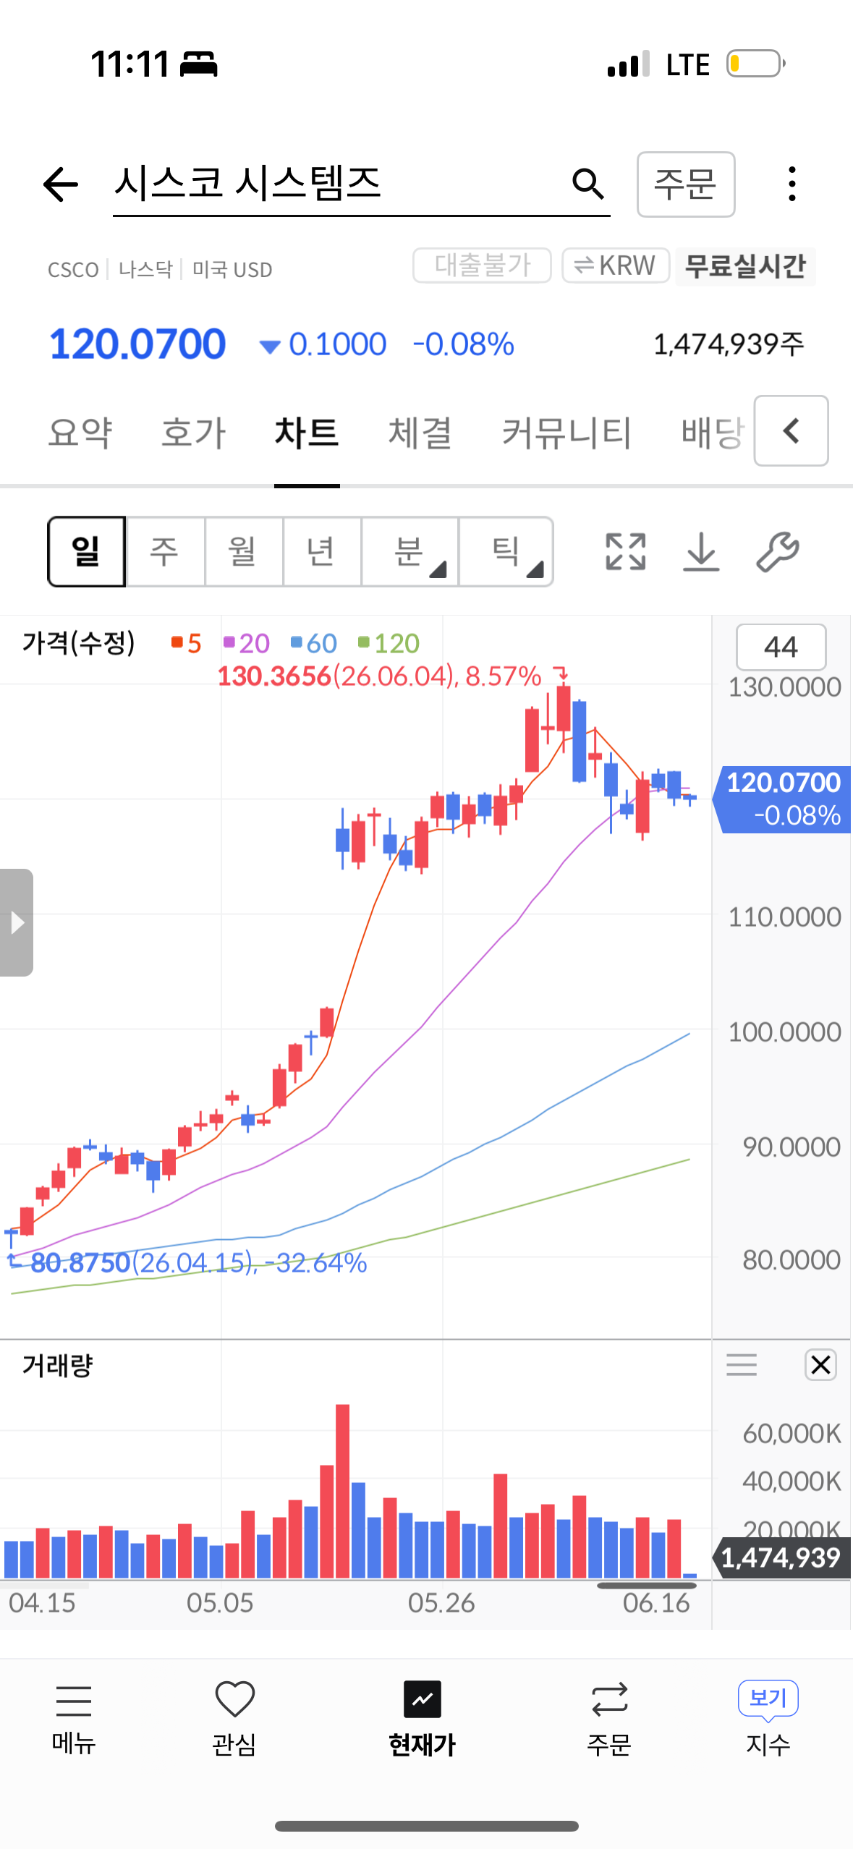Tap the 무료실시간 label
This screenshot has height=1849, width=853.
(x=745, y=266)
